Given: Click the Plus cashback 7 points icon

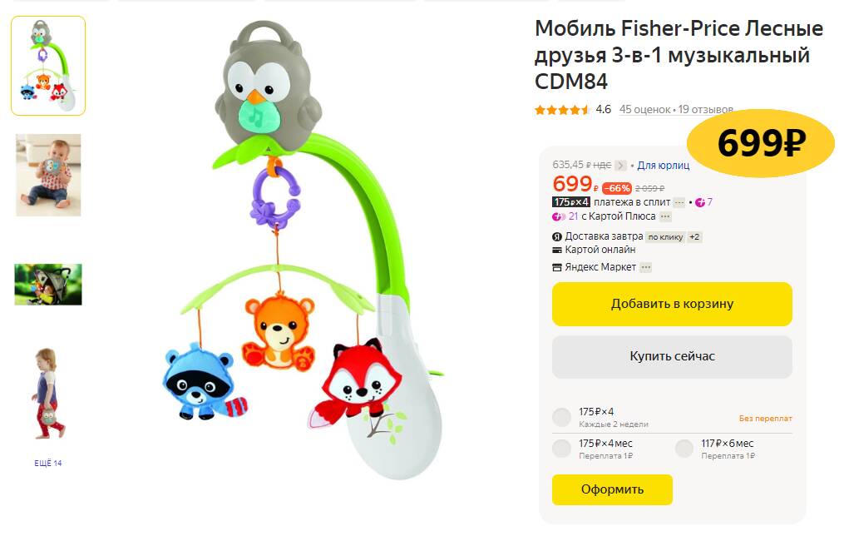Looking at the screenshot, I should point(700,202).
